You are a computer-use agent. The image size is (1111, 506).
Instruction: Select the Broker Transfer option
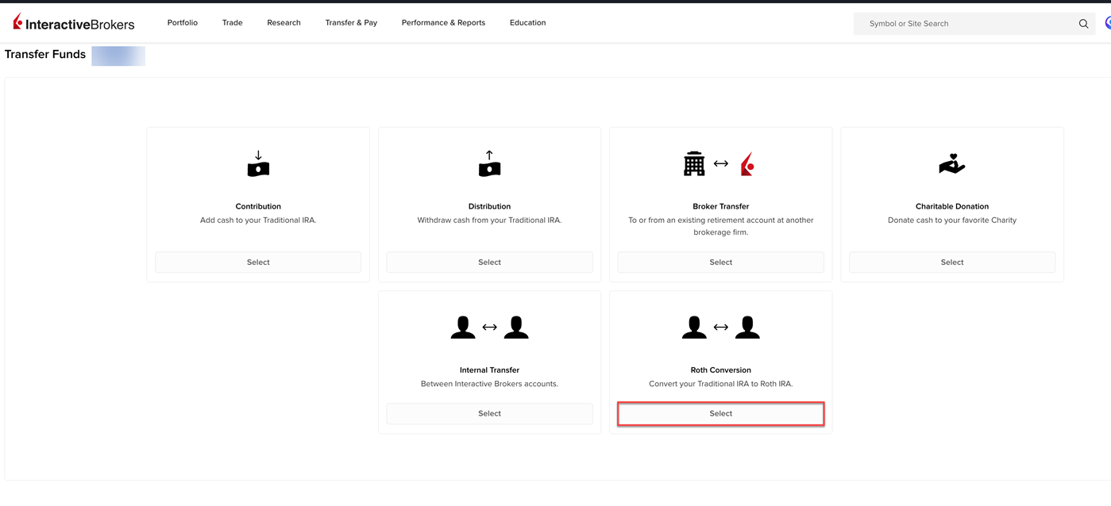(720, 262)
